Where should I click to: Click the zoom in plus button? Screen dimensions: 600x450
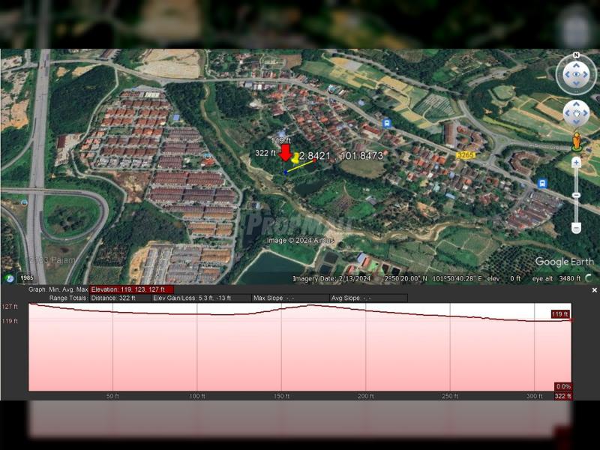tap(576, 162)
